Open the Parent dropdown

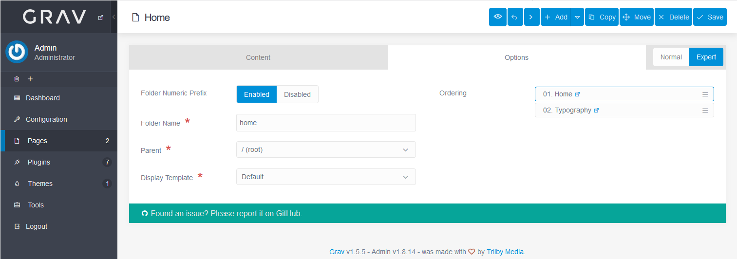326,150
